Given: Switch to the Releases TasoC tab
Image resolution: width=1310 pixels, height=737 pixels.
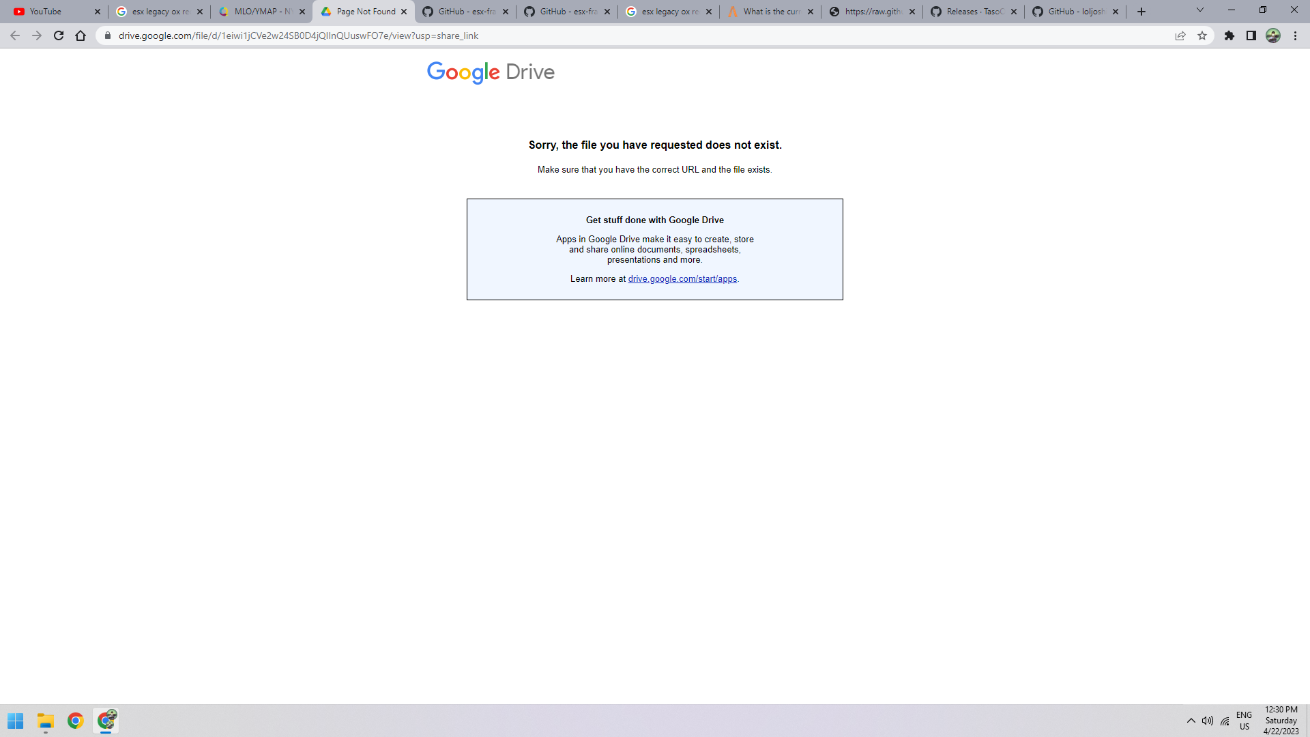Looking at the screenshot, I should (x=974, y=12).
